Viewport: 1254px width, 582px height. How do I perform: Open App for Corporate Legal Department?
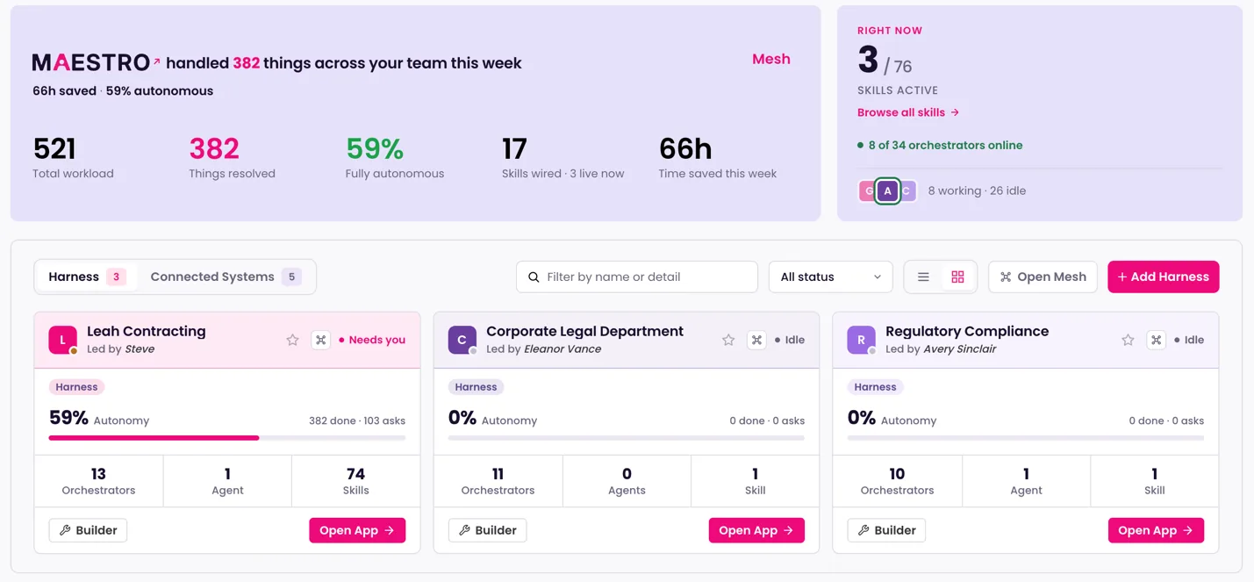pos(756,530)
